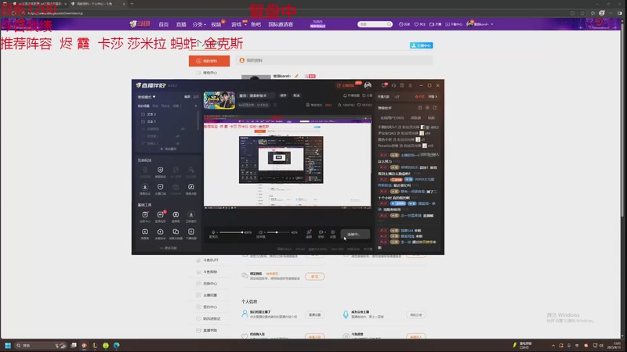The image size is (627, 352).
Task: Click 取消 button next to room title
Action: point(296,95)
